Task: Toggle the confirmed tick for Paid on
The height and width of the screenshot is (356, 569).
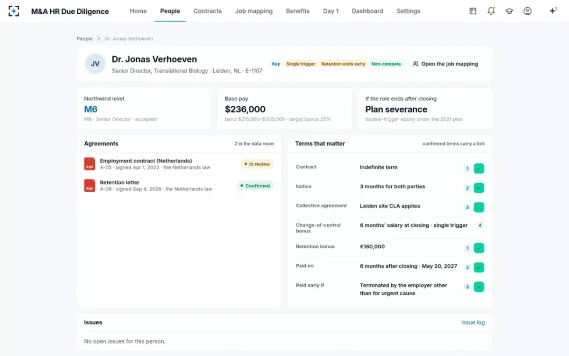Action: [479, 267]
